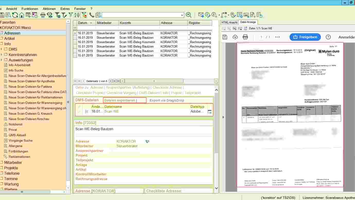
Task: Click the save disk icon in the PDF viewer
Action: pyautogui.click(x=225, y=37)
